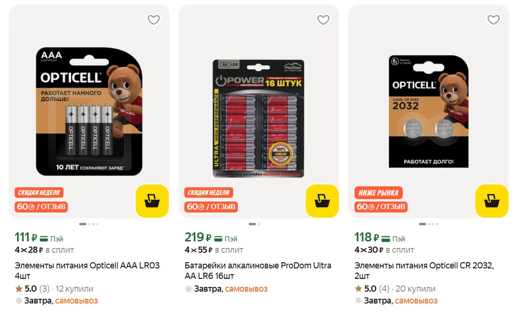
Task: Open Opticell AAA battery pack image
Action: coord(89,111)
